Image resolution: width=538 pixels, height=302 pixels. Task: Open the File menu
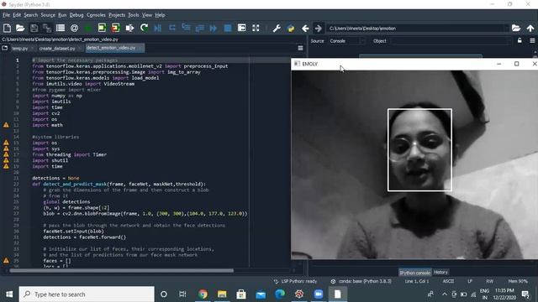pyautogui.click(x=6, y=15)
